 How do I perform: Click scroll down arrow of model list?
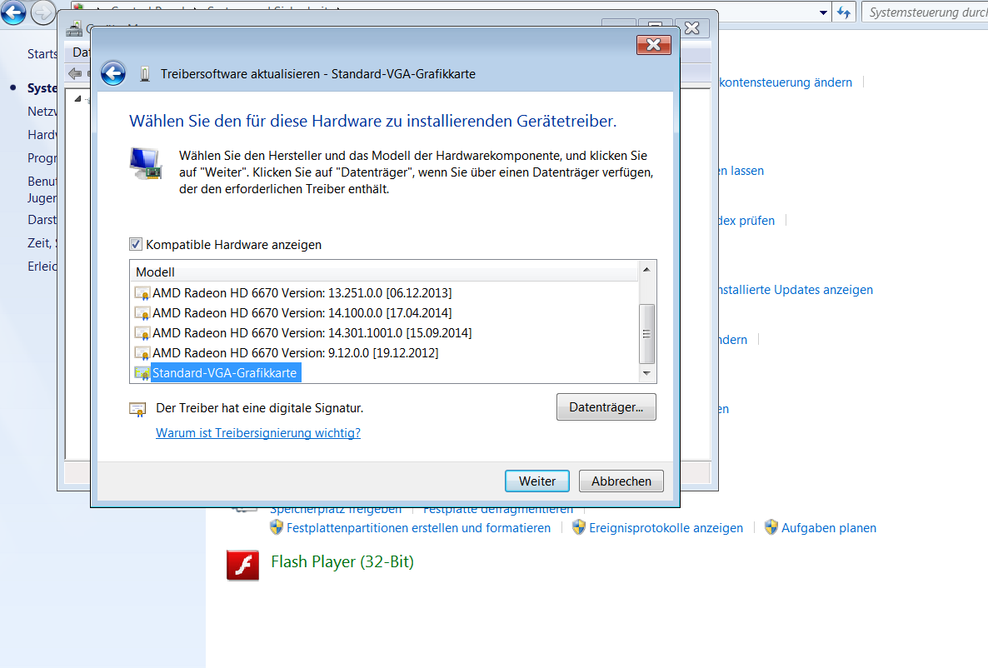[x=646, y=374]
